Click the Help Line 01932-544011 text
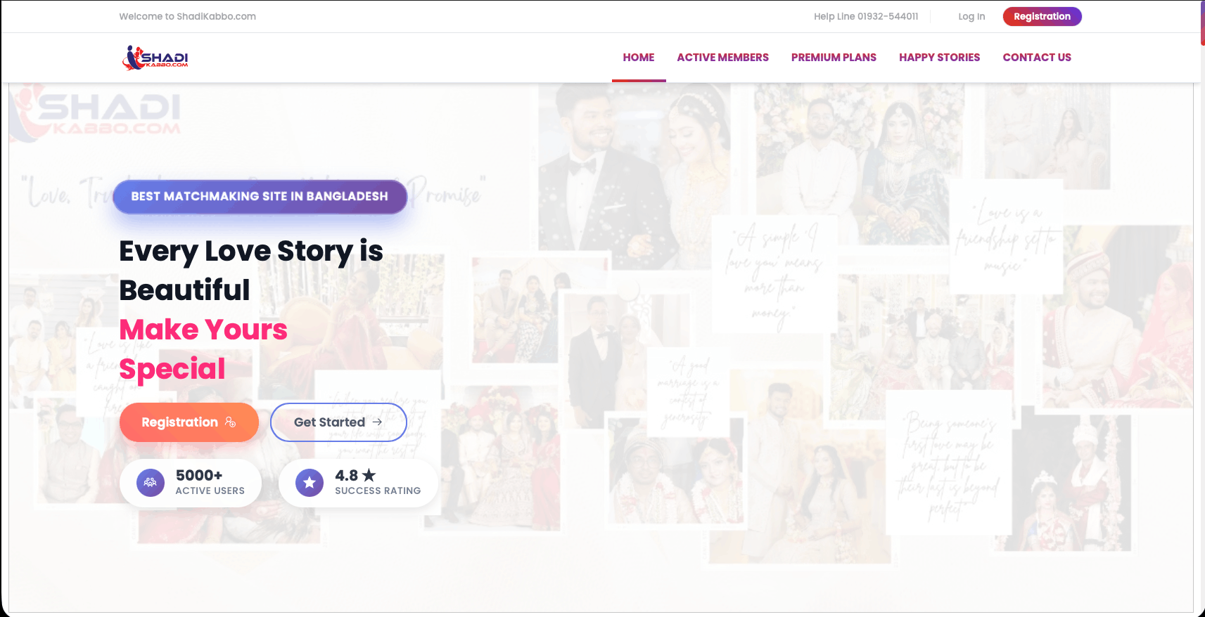This screenshot has width=1205, height=617. [866, 16]
